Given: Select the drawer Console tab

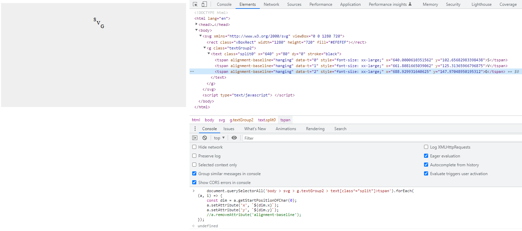Looking at the screenshot, I should (209, 129).
